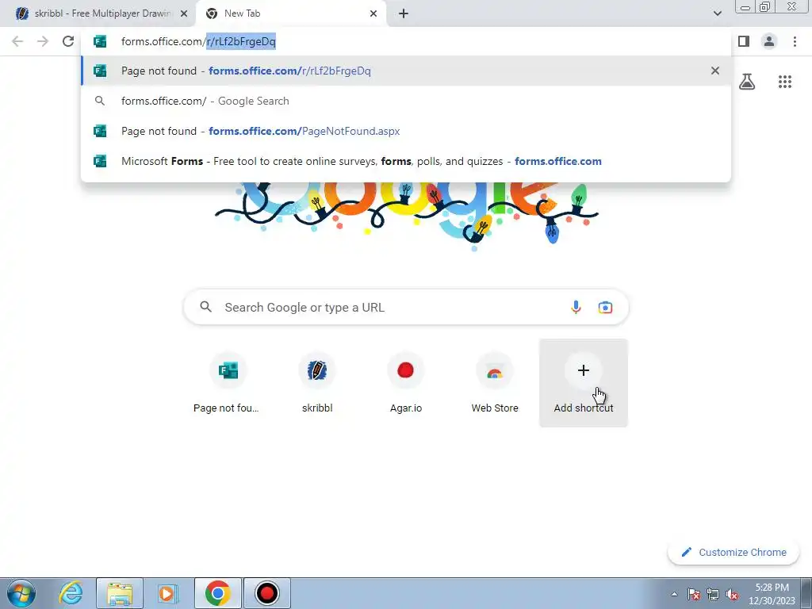The image size is (812, 609).
Task: Click Customize Chrome button
Action: coord(733,553)
